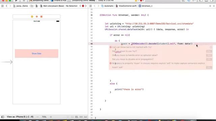The height and width of the screenshot is (121, 216).
Task: Toggle the utilities inspector panel
Action: (x=212, y=1)
